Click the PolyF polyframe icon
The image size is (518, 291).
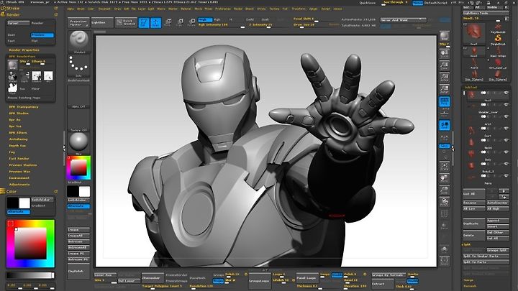coord(445,214)
